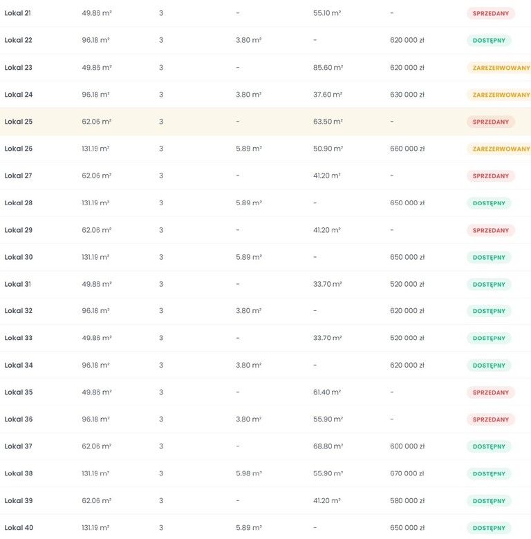Click the Lokal 30 name link

[x=18, y=257]
